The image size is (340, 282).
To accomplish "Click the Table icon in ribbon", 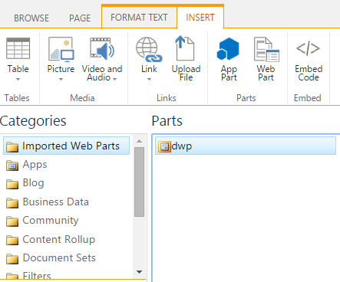I will (x=18, y=48).
